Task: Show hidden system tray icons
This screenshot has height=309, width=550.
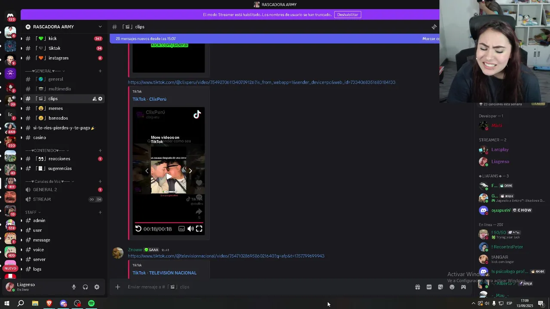Action: [474, 303]
